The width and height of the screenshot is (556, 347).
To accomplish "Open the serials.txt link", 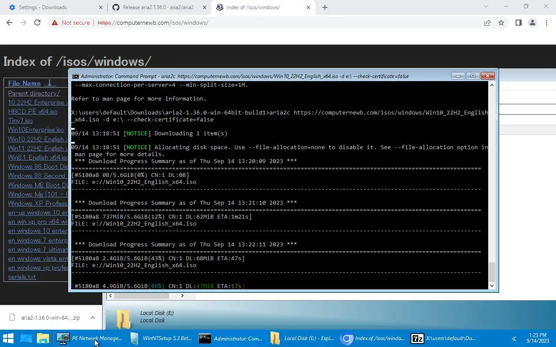I will [x=22, y=277].
